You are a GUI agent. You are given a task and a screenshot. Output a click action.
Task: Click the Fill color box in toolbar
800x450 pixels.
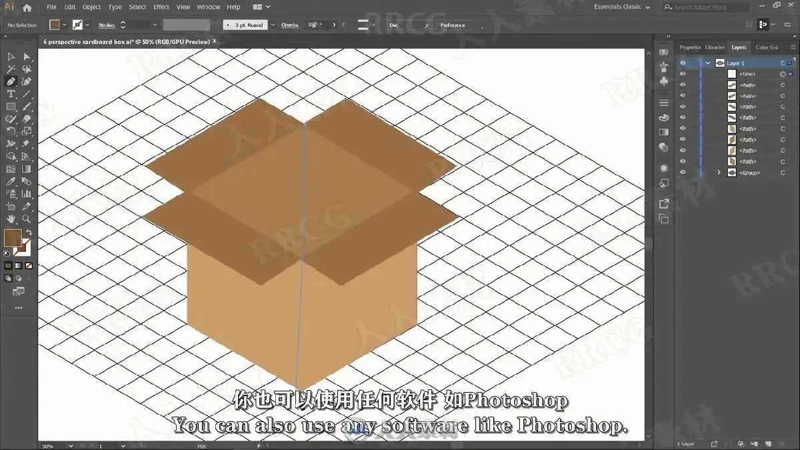coord(12,237)
